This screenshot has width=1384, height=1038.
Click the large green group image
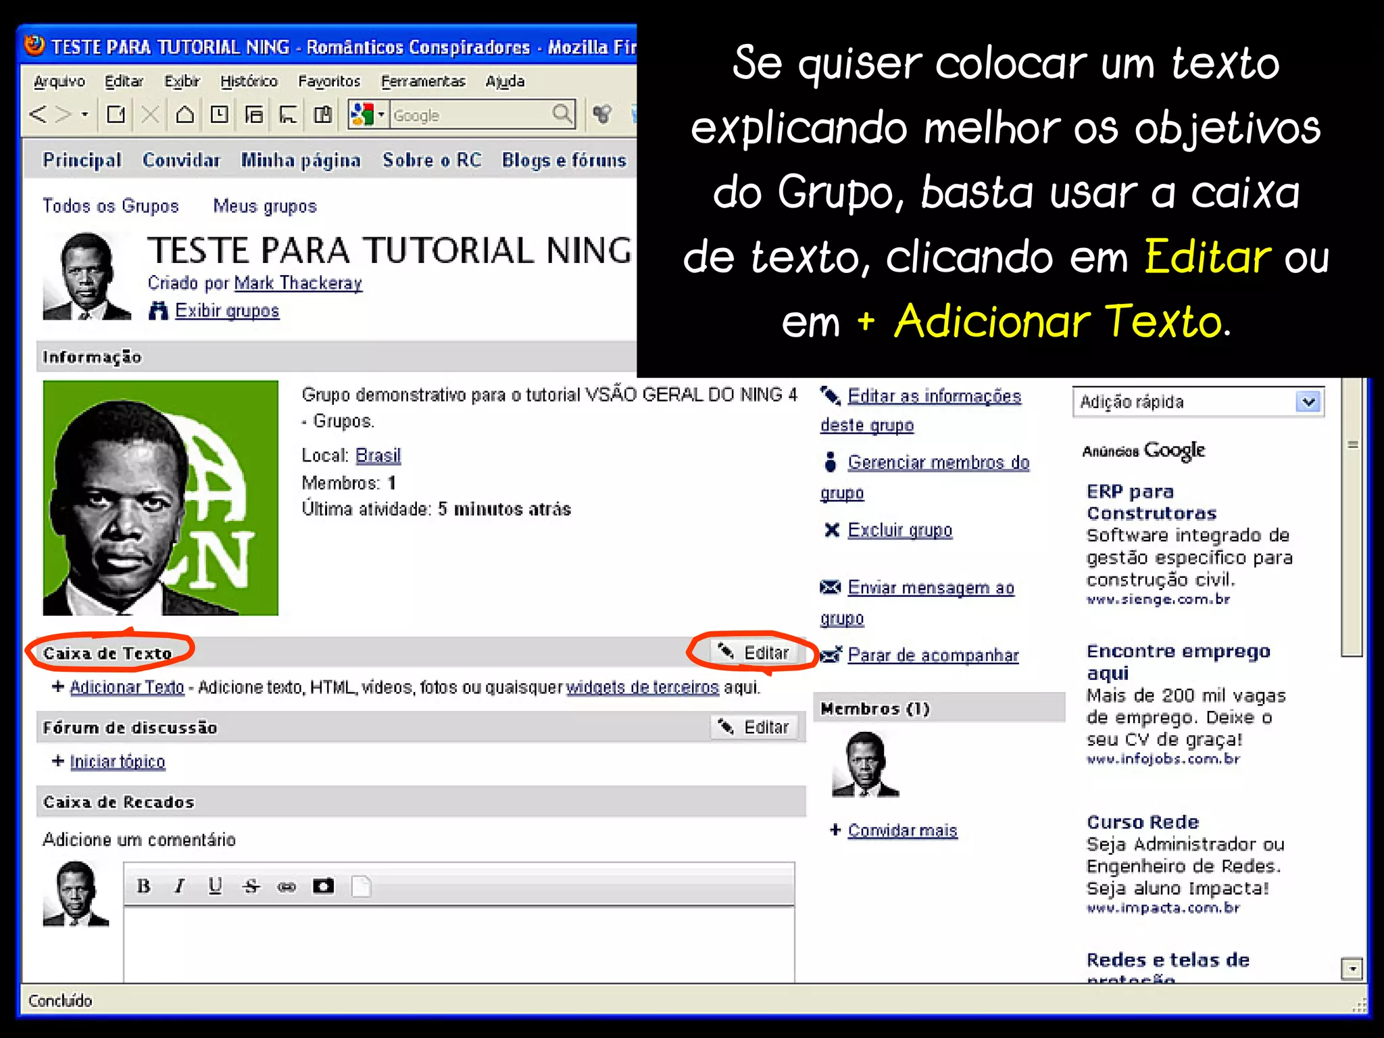point(161,498)
